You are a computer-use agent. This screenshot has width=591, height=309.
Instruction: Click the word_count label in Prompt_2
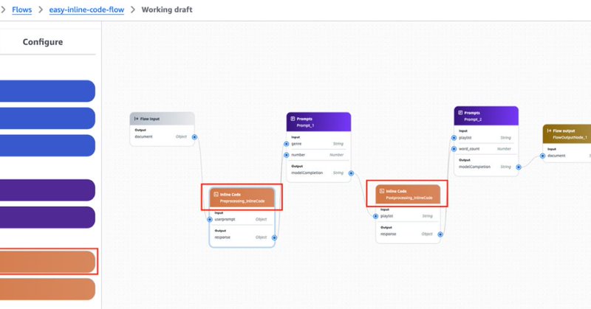[469, 149]
